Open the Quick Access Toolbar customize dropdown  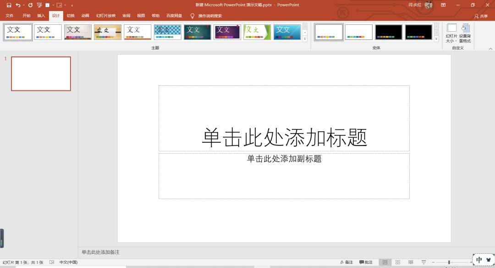coord(72,5)
